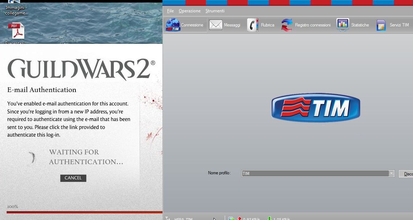
Task: Click the Registro connessioni arrows icon
Action: pos(286,25)
